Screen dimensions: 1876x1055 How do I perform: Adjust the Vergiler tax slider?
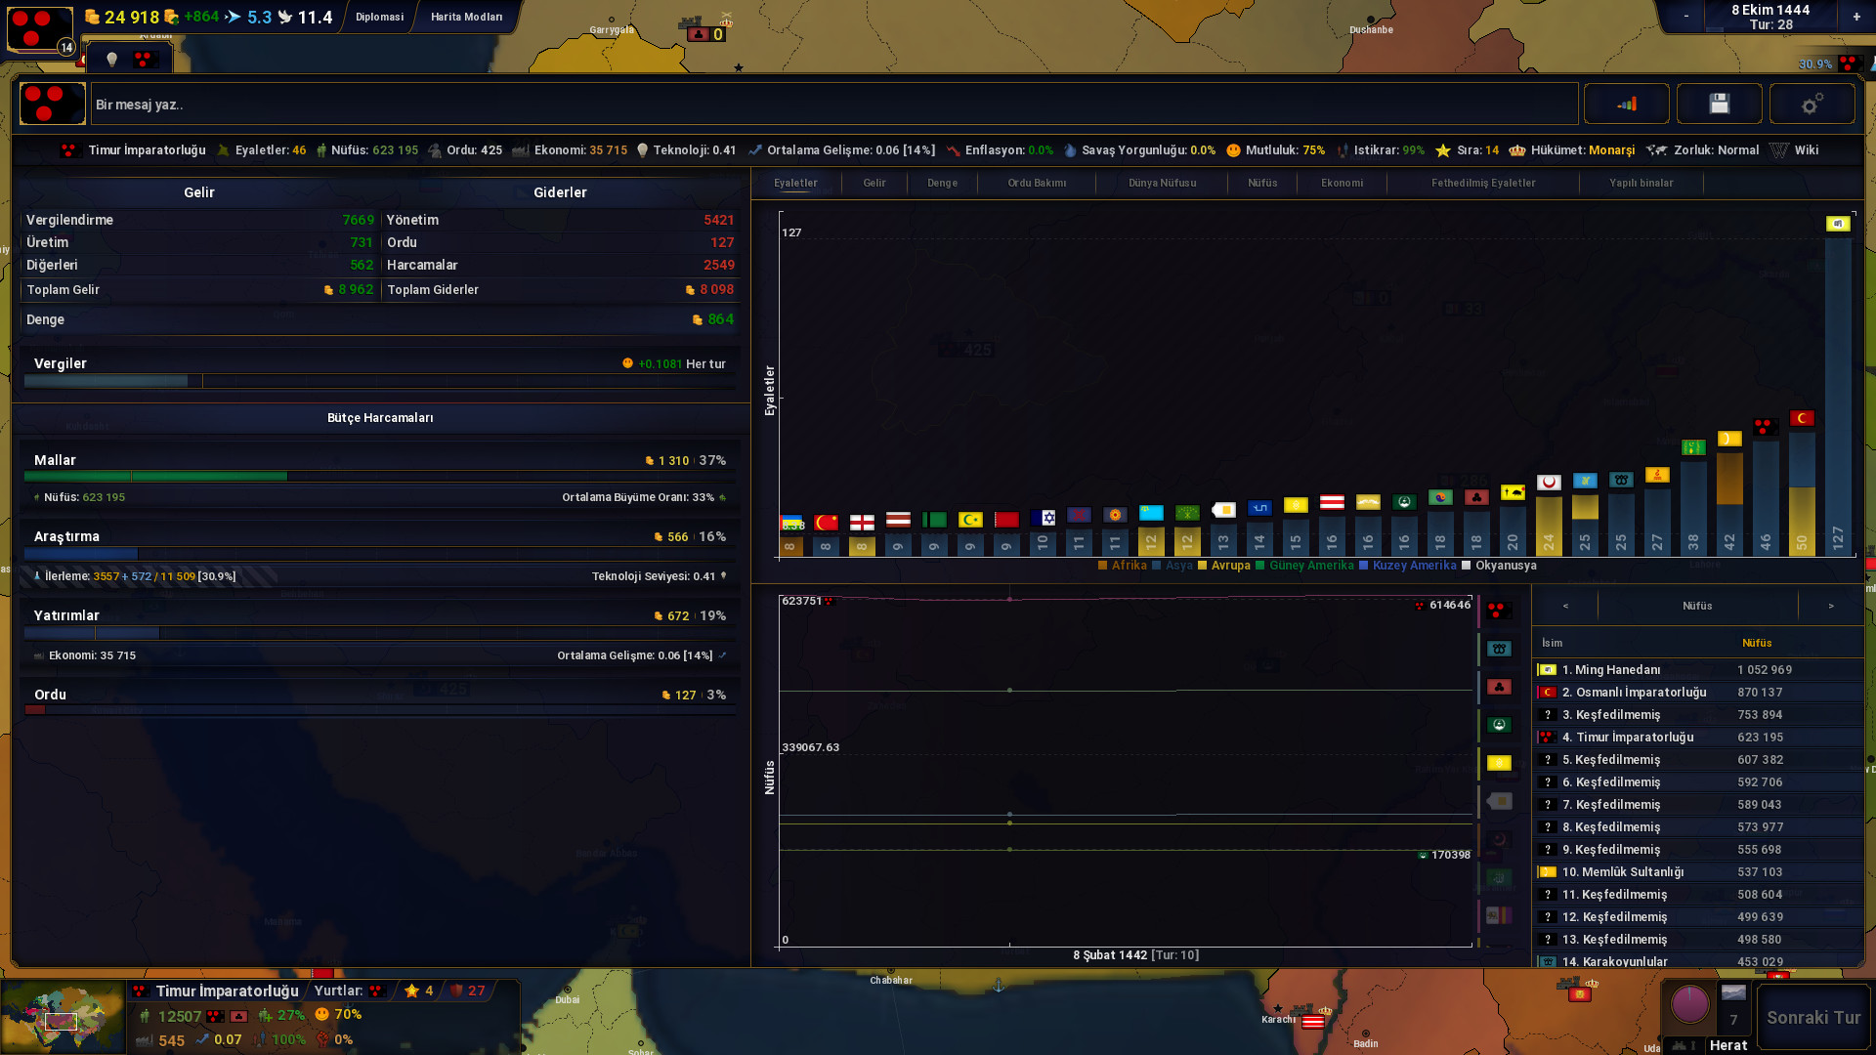click(379, 381)
